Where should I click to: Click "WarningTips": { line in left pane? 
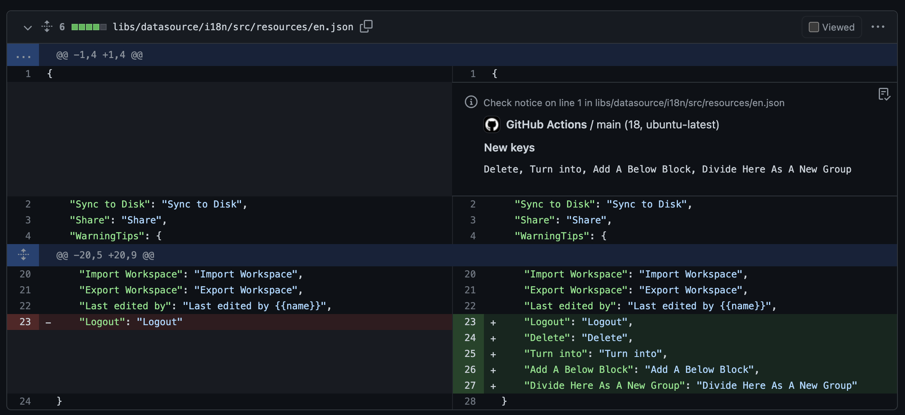tap(246, 236)
